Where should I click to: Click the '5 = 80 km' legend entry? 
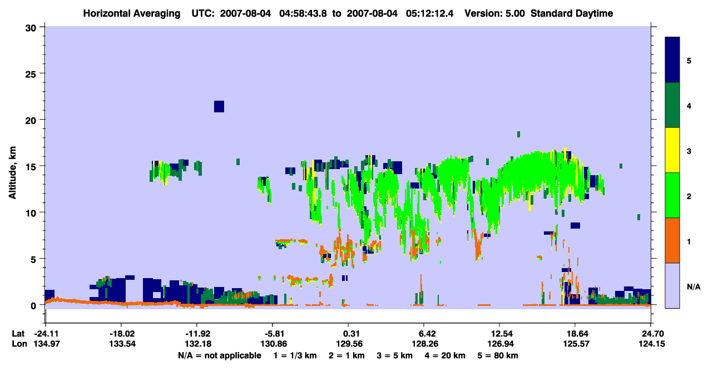[498, 355]
